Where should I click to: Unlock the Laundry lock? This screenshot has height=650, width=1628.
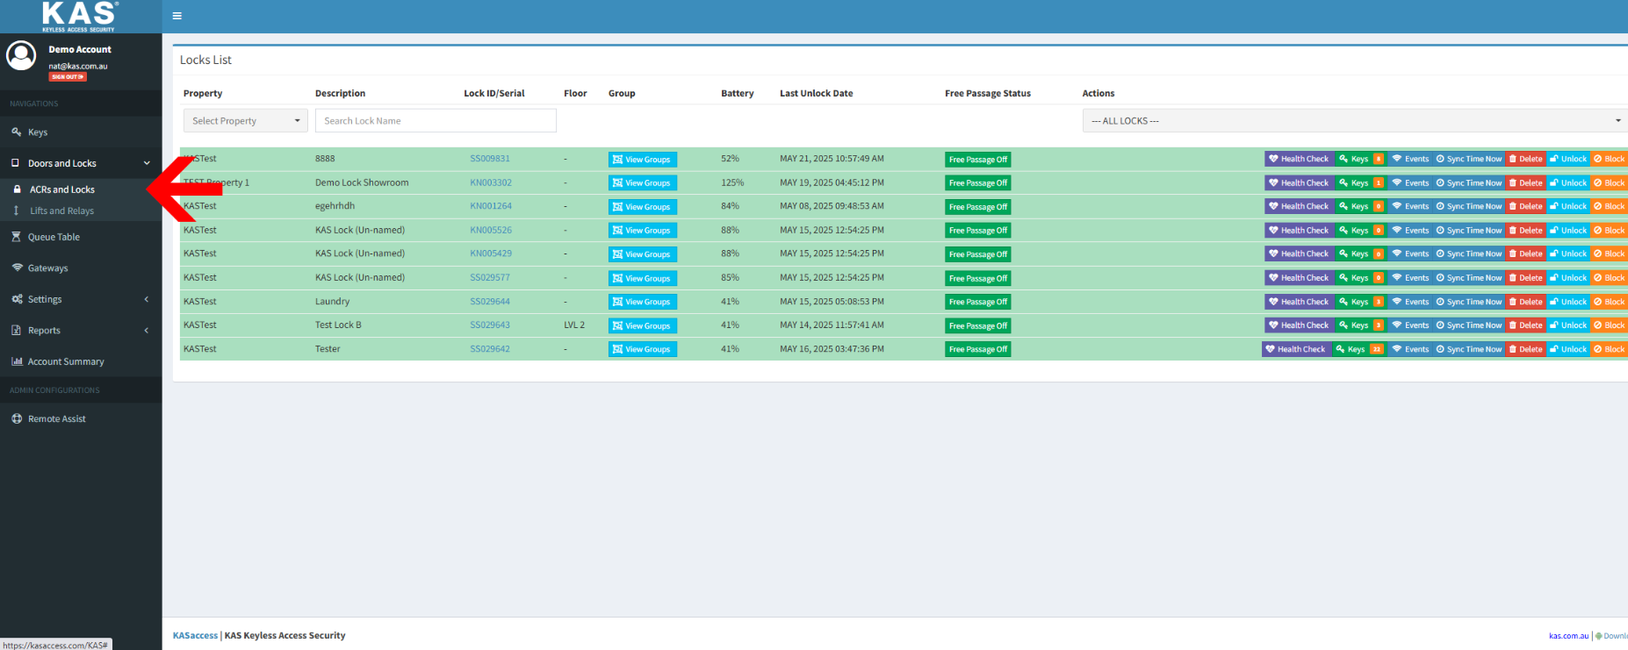point(1568,302)
